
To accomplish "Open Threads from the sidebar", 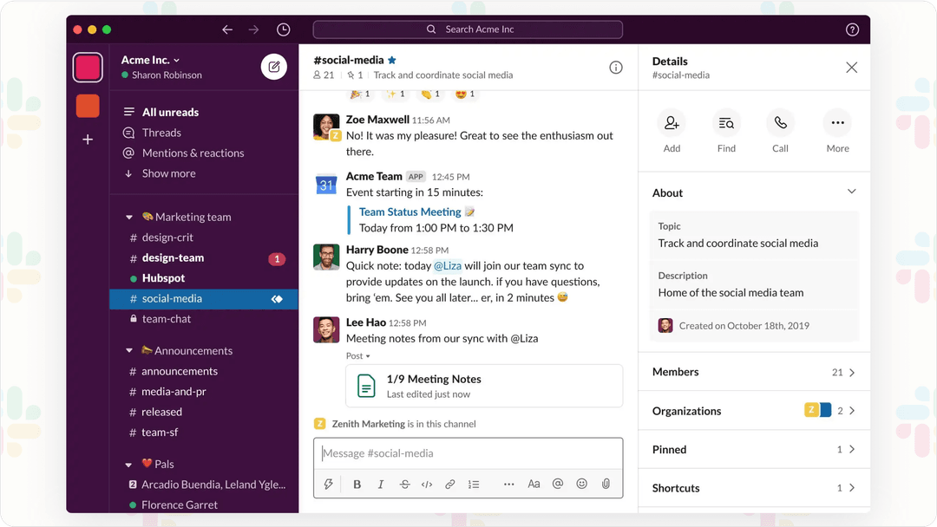I will click(163, 133).
